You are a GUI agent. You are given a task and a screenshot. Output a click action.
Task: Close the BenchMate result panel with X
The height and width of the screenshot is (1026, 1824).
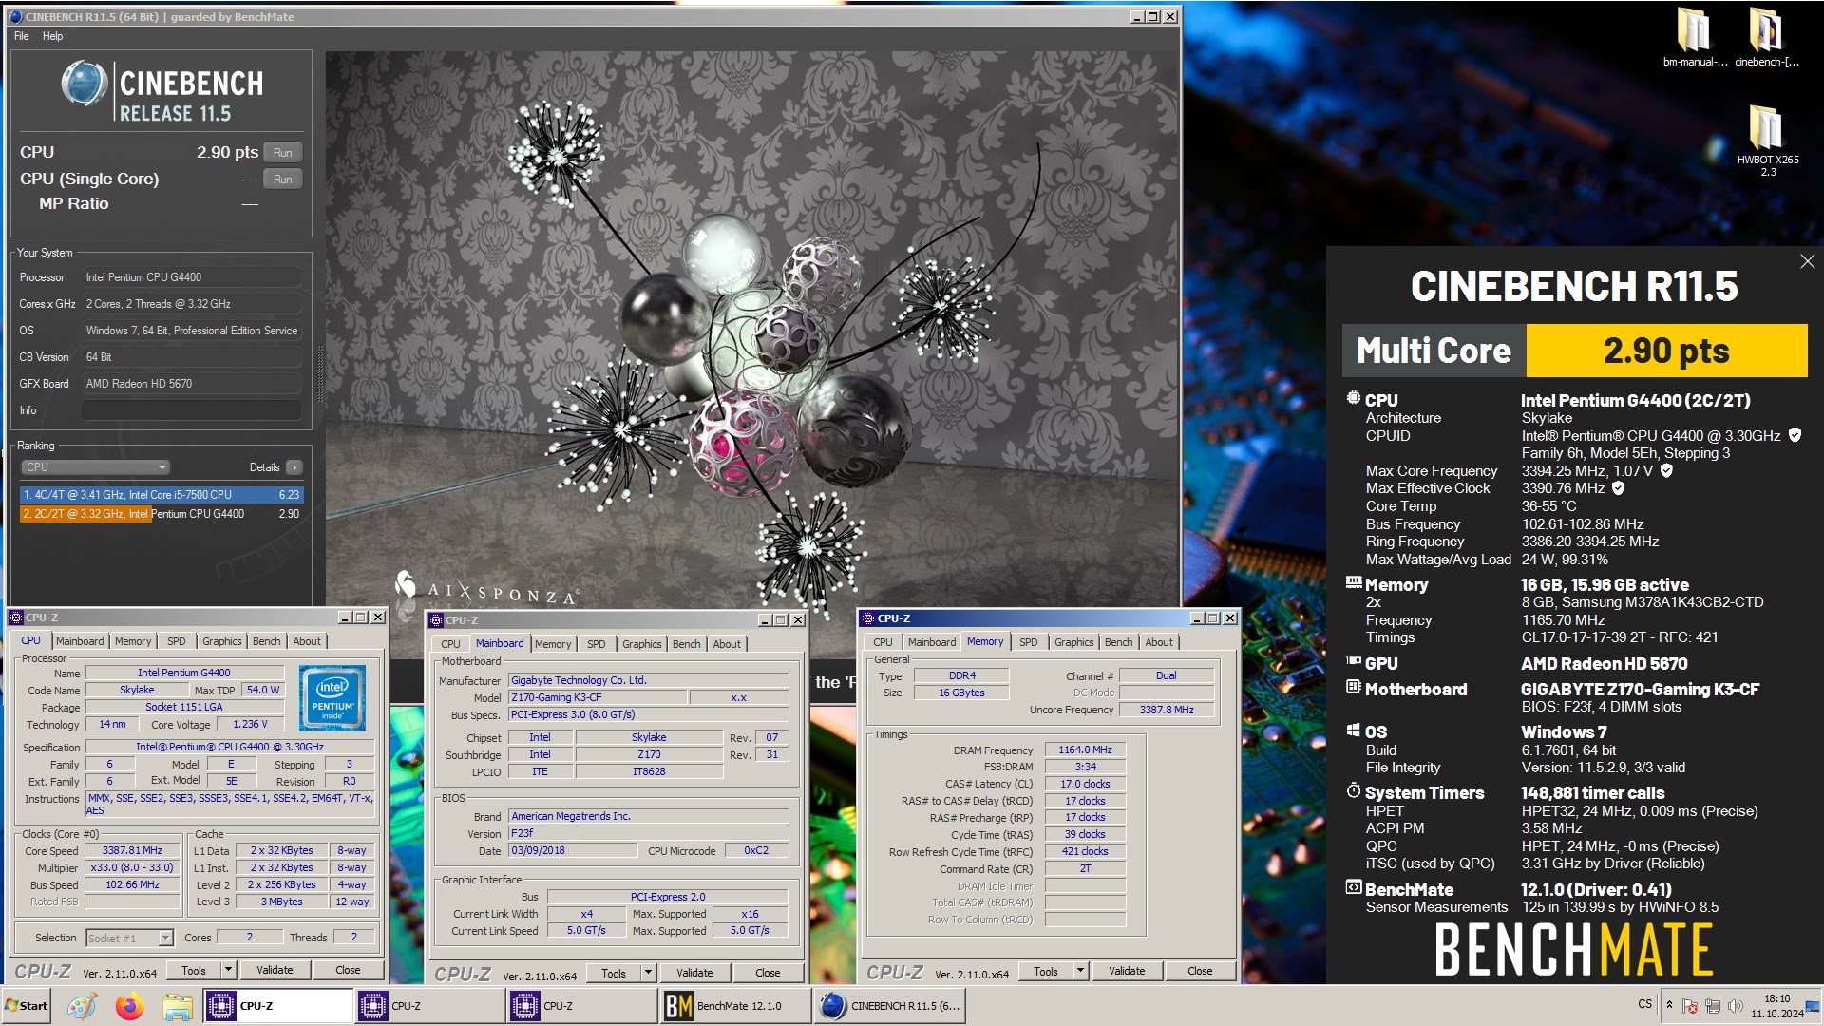pyautogui.click(x=1807, y=261)
